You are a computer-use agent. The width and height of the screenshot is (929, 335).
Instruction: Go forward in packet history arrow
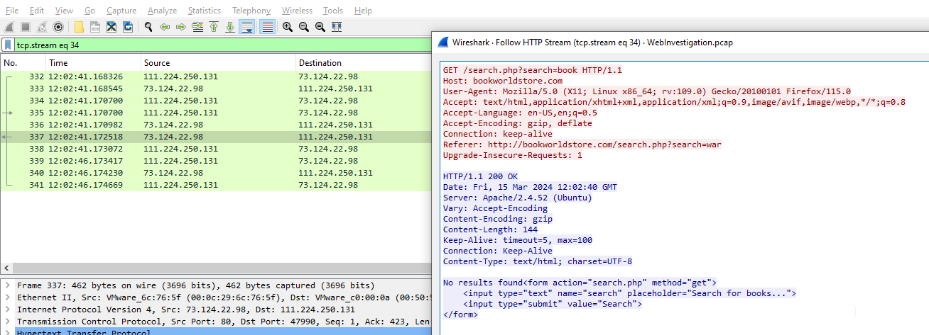click(181, 27)
